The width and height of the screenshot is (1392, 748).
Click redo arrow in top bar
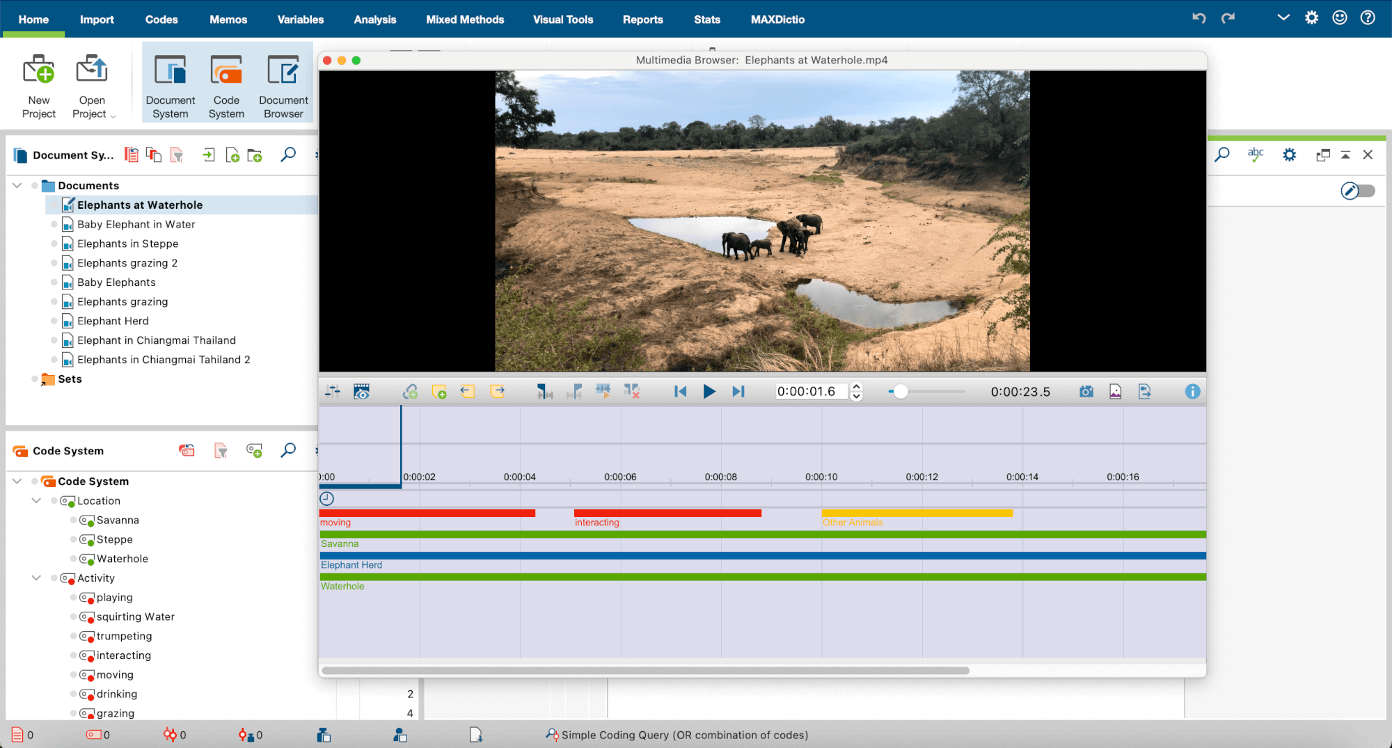click(1228, 18)
